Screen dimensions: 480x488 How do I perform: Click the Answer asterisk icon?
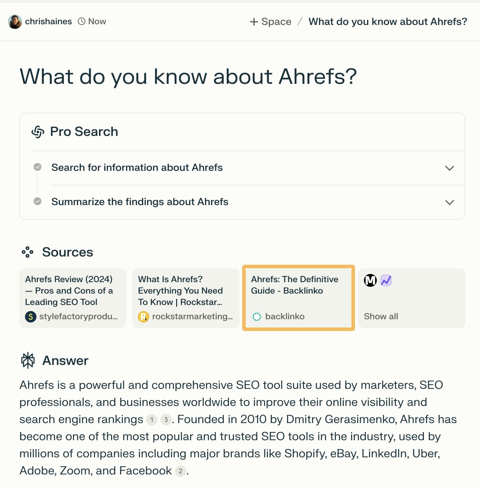28,360
